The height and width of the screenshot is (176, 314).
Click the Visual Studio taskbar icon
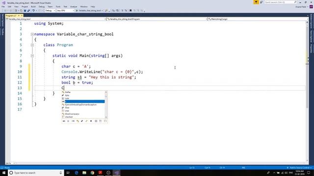coord(116,173)
